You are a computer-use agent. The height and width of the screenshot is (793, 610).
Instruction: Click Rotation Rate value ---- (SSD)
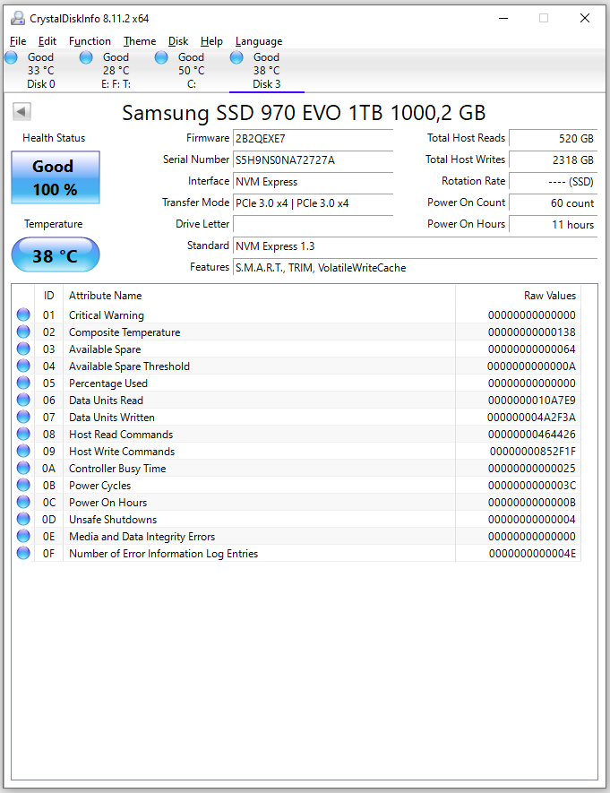553,182
